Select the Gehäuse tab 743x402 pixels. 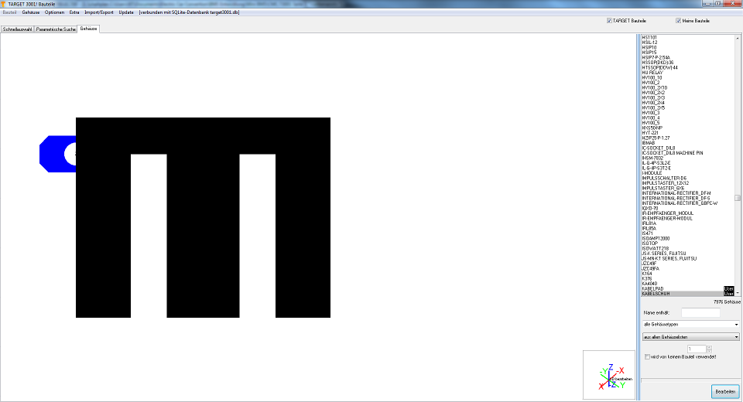pyautogui.click(x=88, y=29)
